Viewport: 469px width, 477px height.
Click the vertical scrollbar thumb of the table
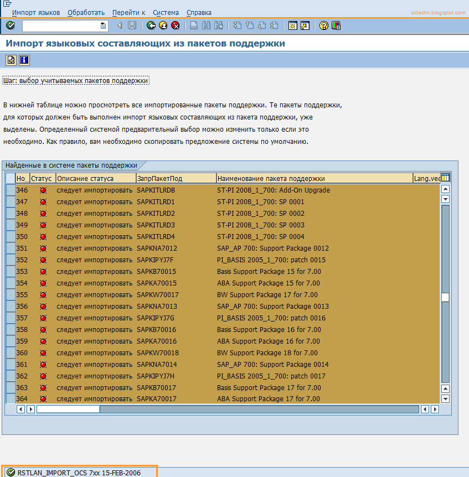click(x=445, y=298)
